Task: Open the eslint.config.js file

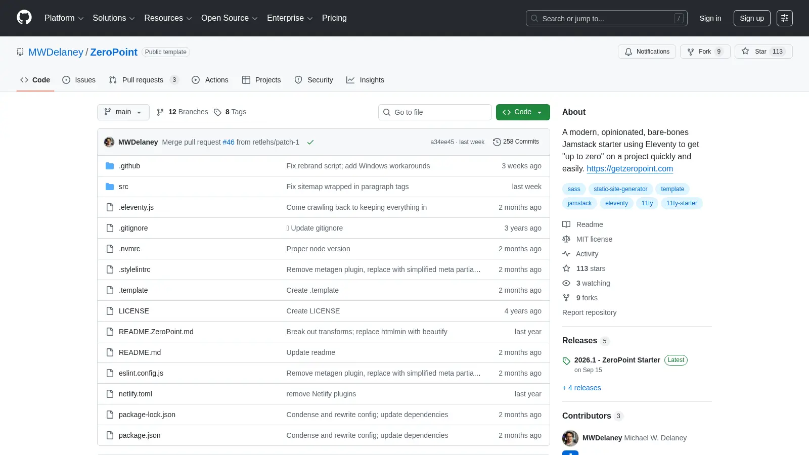Action: point(141,373)
